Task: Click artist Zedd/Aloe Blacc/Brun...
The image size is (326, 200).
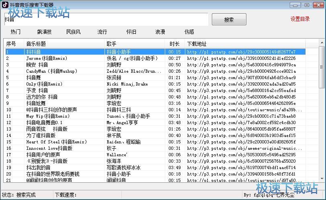Action: click(x=134, y=71)
